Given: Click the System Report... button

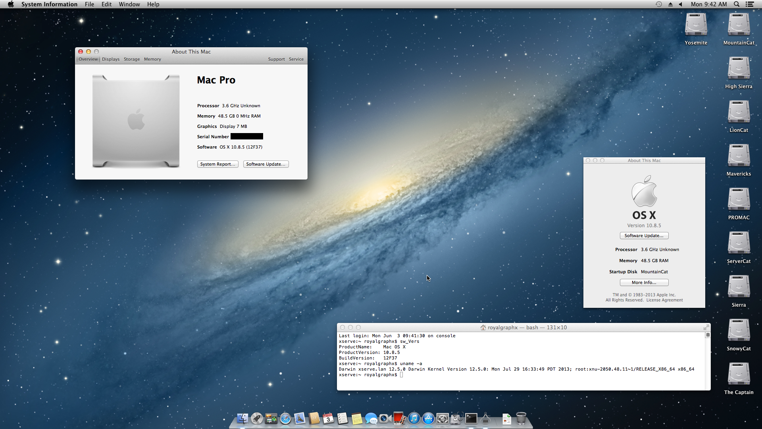Looking at the screenshot, I should pos(217,164).
